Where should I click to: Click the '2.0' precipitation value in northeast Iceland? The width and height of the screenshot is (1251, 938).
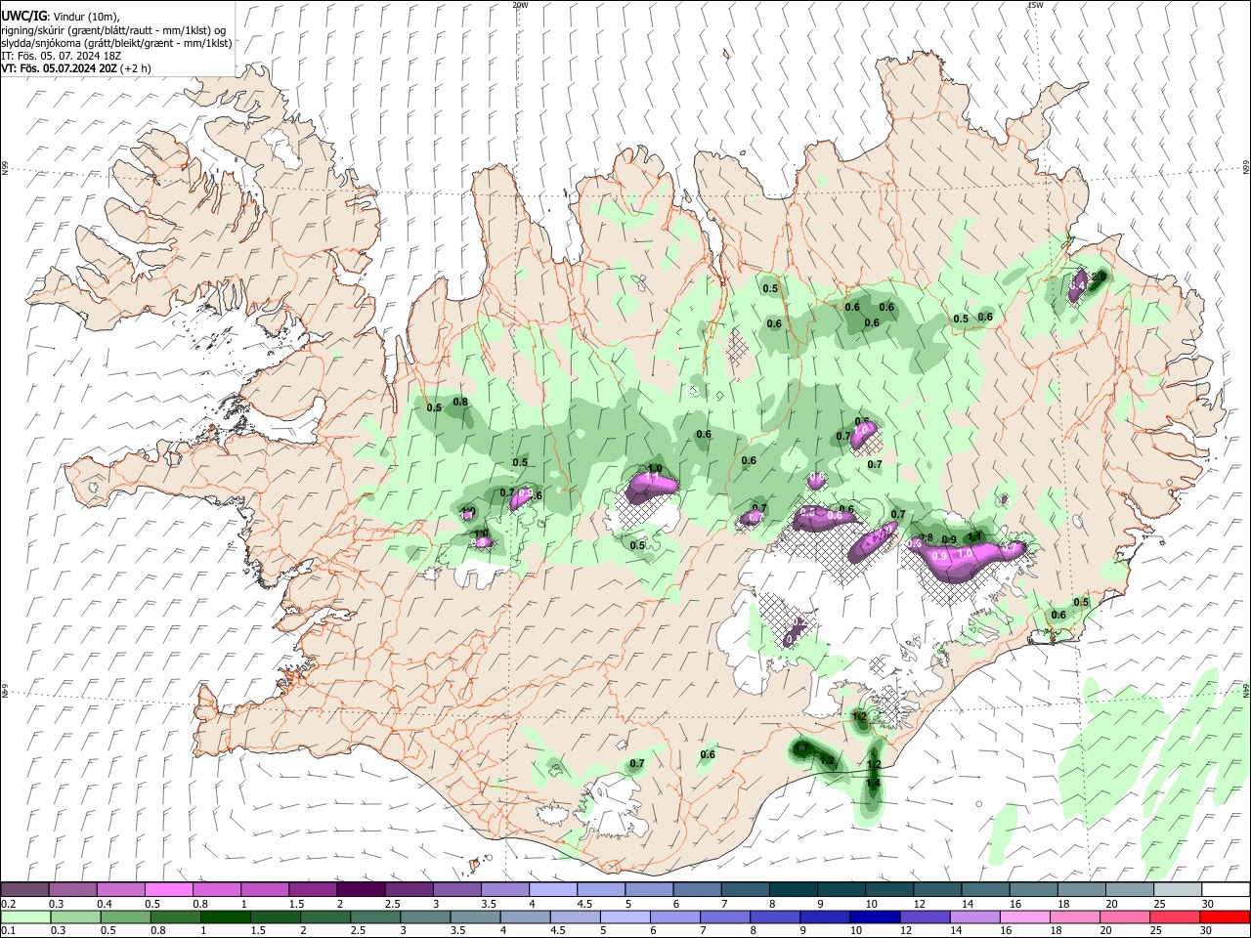(1098, 277)
